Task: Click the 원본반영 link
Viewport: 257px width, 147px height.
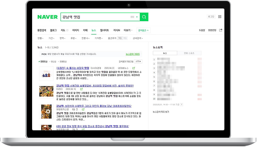Action: point(212,30)
